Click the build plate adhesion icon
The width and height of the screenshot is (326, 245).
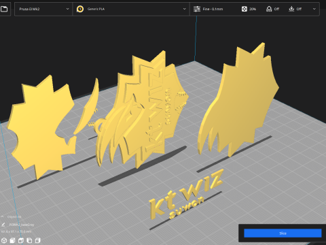[x=291, y=9]
